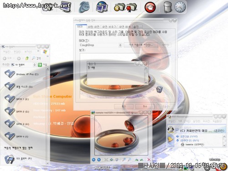Open the dock folder with red seal
This screenshot has width=228, height=171.
click(x=131, y=7)
